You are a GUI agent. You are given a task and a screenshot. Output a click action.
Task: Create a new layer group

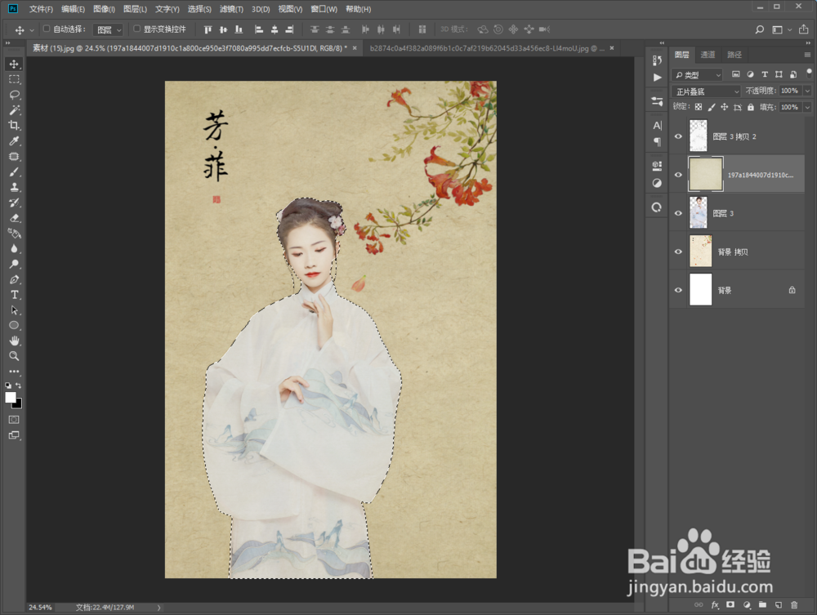(762, 604)
